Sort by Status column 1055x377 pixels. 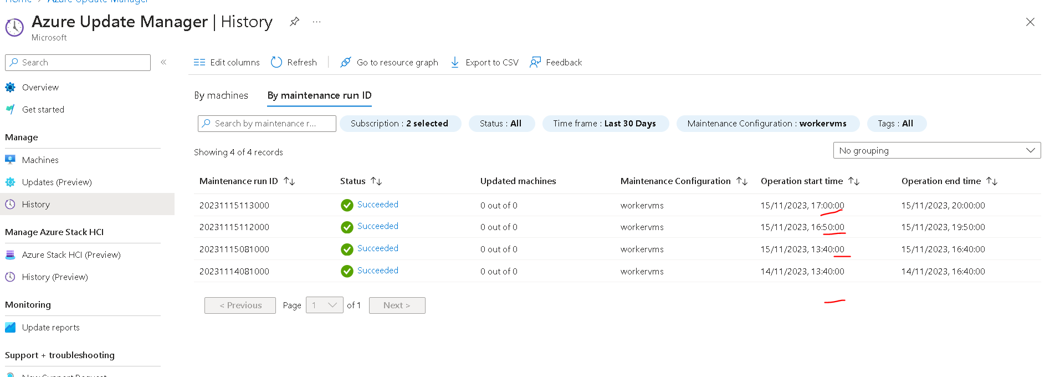click(x=361, y=181)
